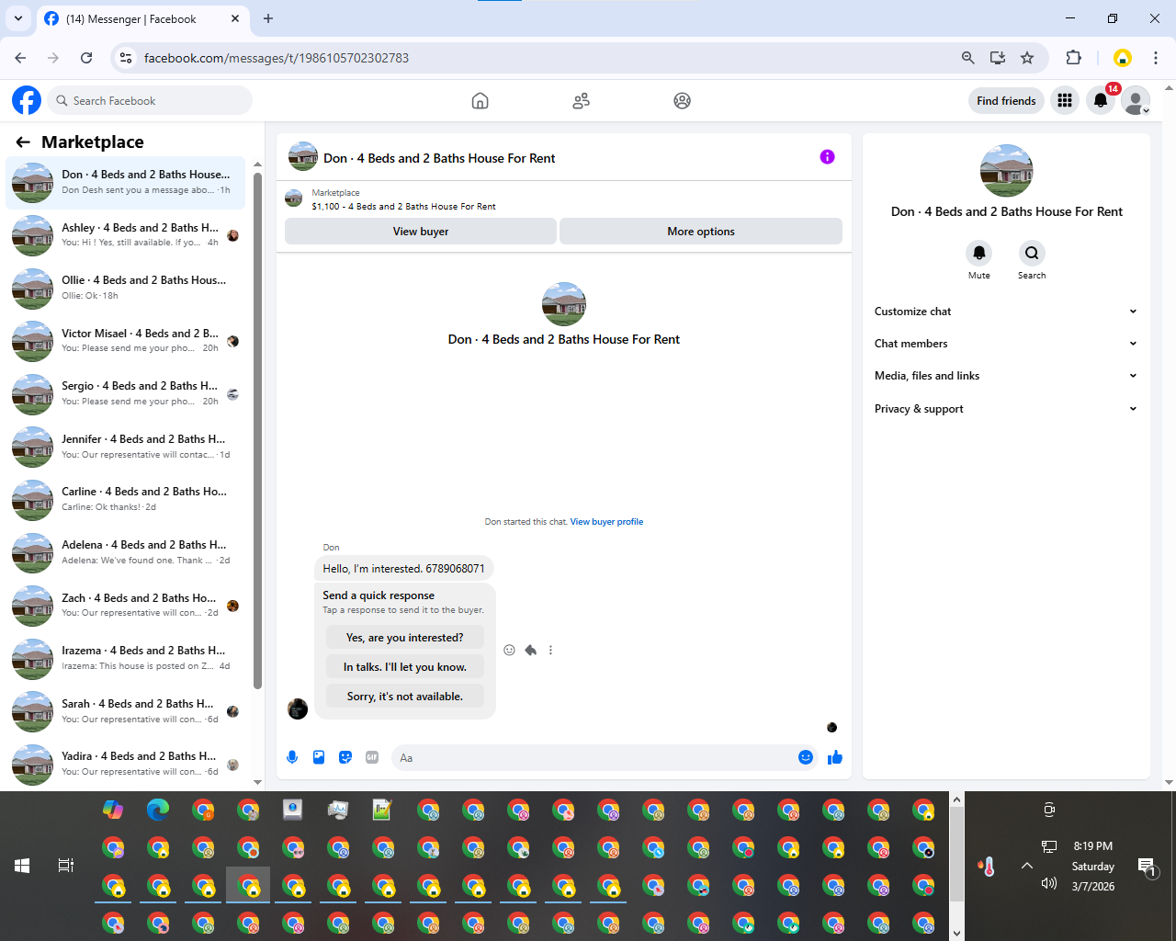Open the emoji picker in message box
The width and height of the screenshot is (1176, 941).
[x=806, y=757]
